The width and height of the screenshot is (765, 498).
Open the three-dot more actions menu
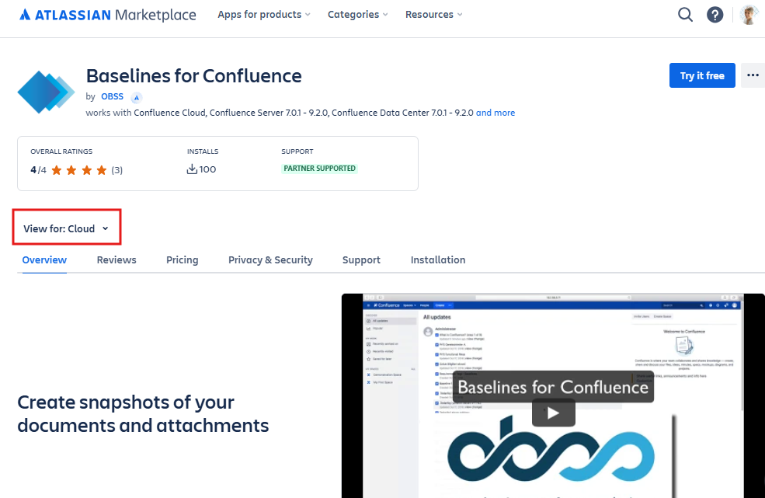point(752,75)
